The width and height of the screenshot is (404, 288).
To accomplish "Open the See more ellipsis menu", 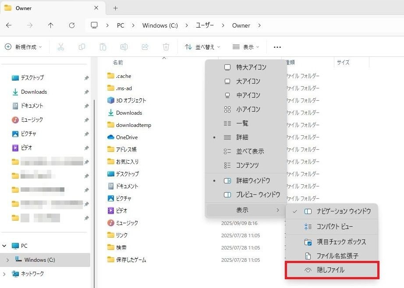I will click(x=277, y=47).
